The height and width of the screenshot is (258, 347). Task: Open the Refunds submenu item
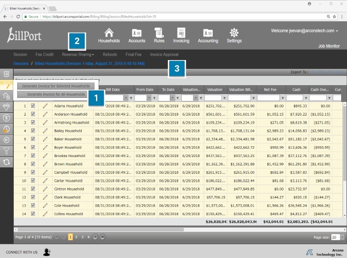coord(110,55)
